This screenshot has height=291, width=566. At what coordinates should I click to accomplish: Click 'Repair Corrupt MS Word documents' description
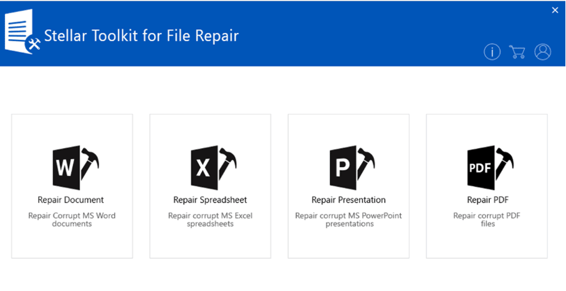(x=72, y=219)
